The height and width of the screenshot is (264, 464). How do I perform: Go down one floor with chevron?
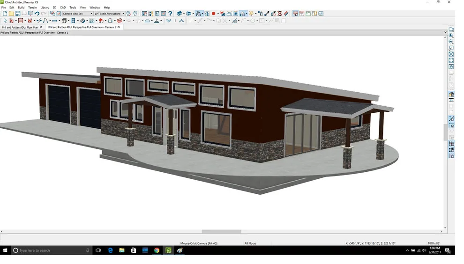click(169, 21)
